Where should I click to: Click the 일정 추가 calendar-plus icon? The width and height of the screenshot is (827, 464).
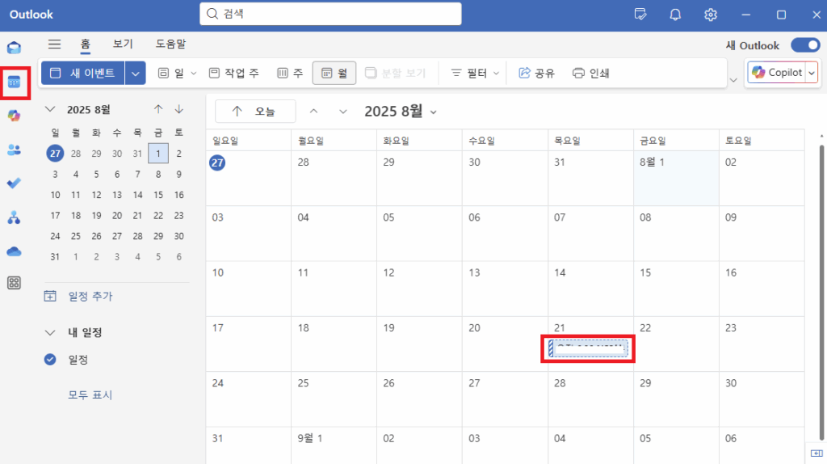(x=50, y=296)
